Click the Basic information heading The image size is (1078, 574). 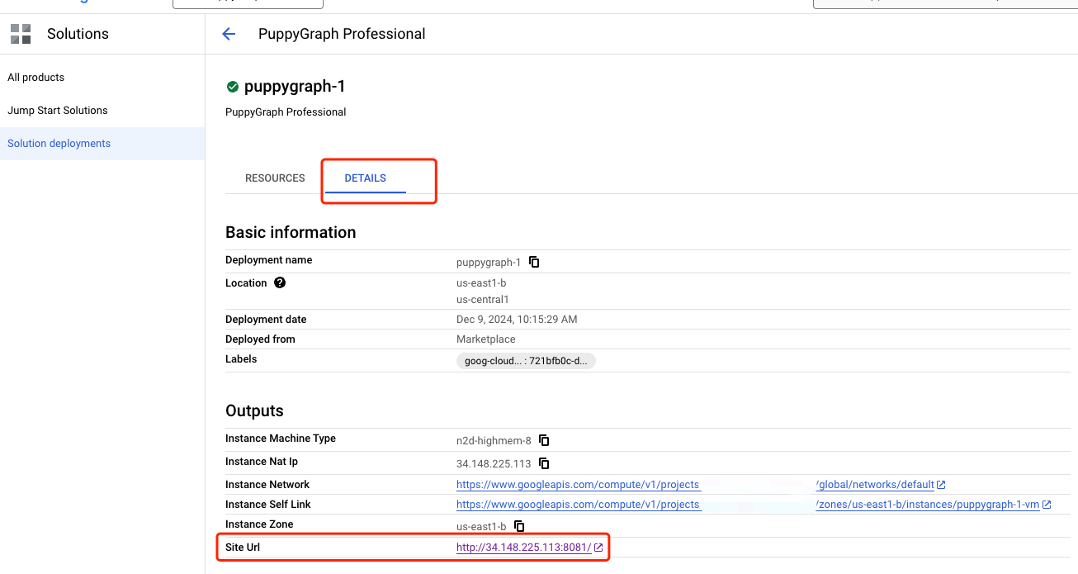click(x=291, y=232)
